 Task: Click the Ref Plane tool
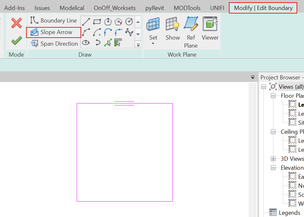[191, 32]
